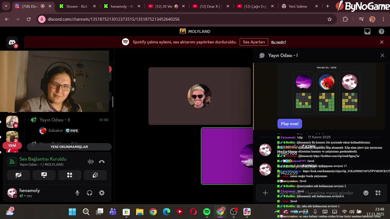Open Discord activities launcher
The width and height of the screenshot is (390, 219).
tap(70, 175)
